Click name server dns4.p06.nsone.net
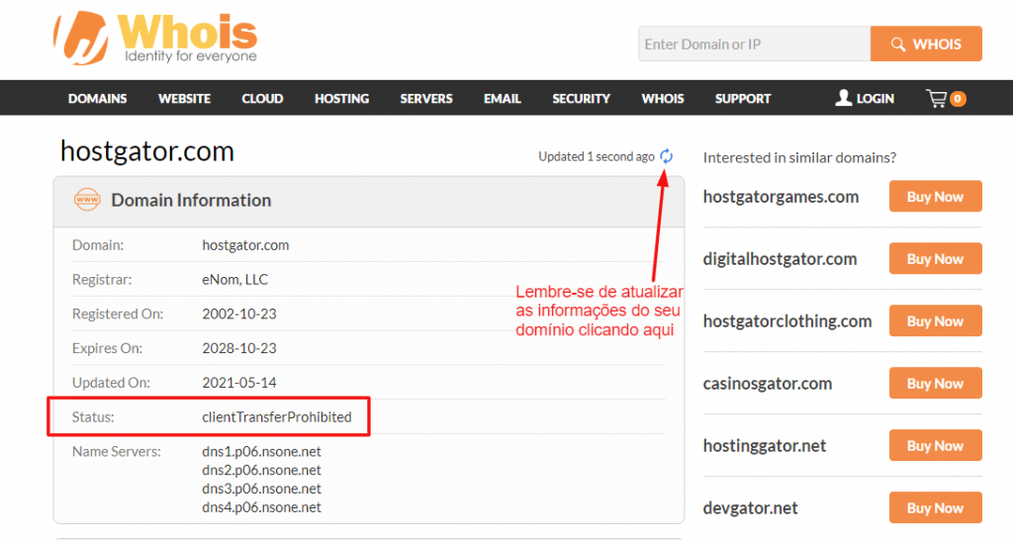This screenshot has height=540, width=1013. (261, 507)
